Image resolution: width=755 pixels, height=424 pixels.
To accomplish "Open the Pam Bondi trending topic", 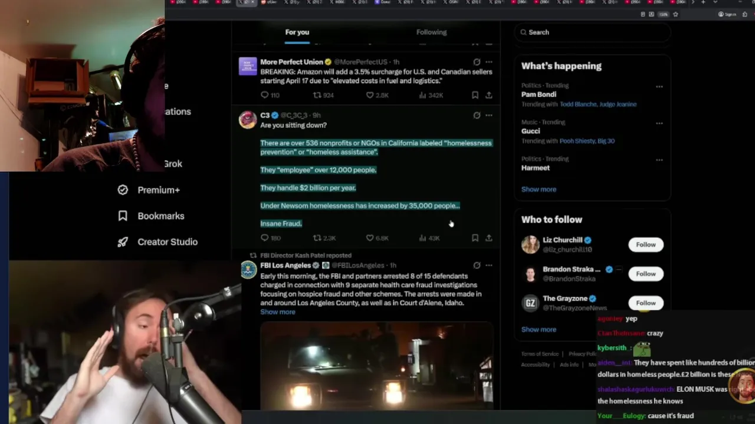I will coord(539,94).
